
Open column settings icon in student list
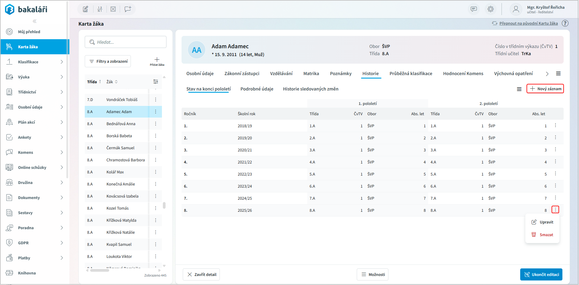(156, 82)
